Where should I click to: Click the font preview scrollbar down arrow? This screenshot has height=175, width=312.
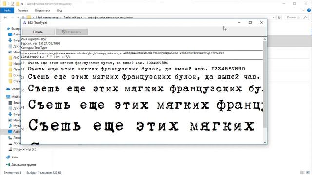tap(265, 142)
